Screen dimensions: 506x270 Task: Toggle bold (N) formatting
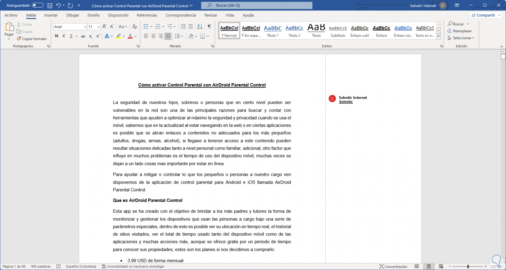(x=56, y=36)
